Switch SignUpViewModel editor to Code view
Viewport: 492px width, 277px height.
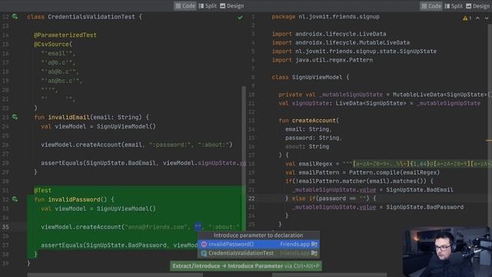coord(431,6)
